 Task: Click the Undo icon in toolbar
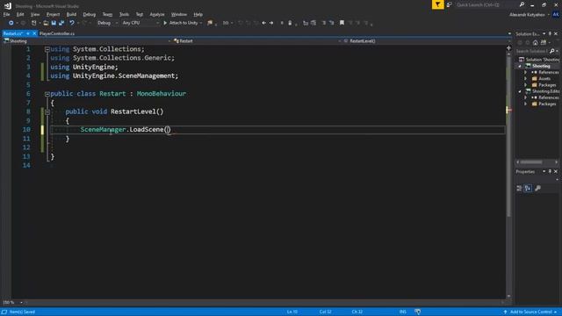(72, 23)
